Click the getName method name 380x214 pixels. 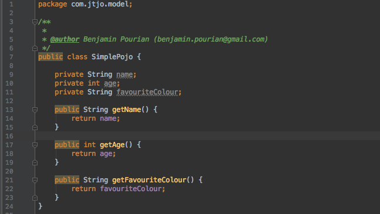[126, 110]
